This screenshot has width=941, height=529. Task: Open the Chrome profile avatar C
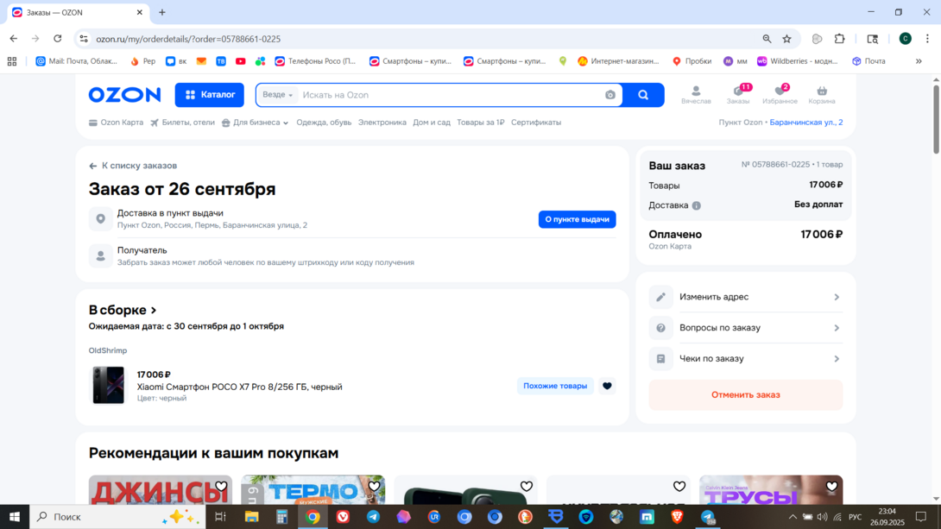[905, 39]
